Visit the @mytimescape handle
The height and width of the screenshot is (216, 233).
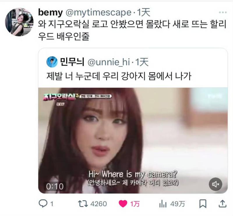tap(99, 13)
